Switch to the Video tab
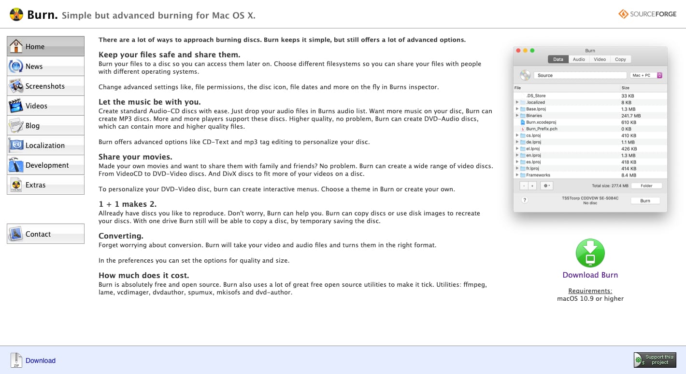Image resolution: width=686 pixels, height=374 pixels. click(600, 59)
